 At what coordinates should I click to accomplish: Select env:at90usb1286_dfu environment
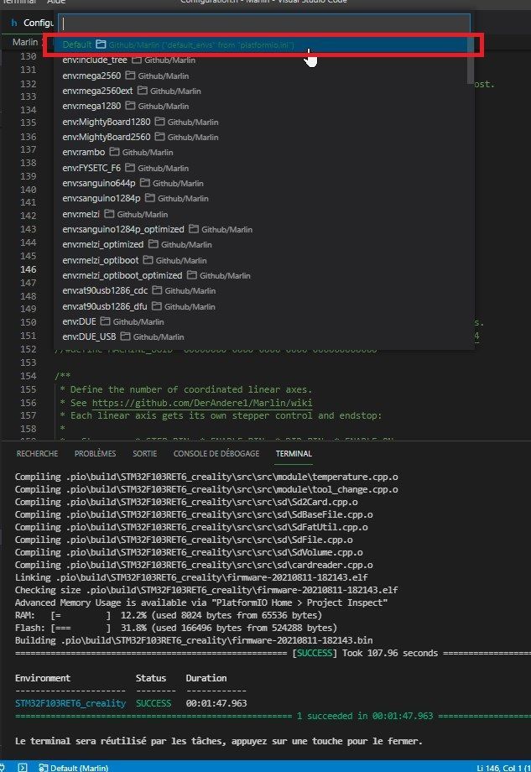click(x=263, y=306)
